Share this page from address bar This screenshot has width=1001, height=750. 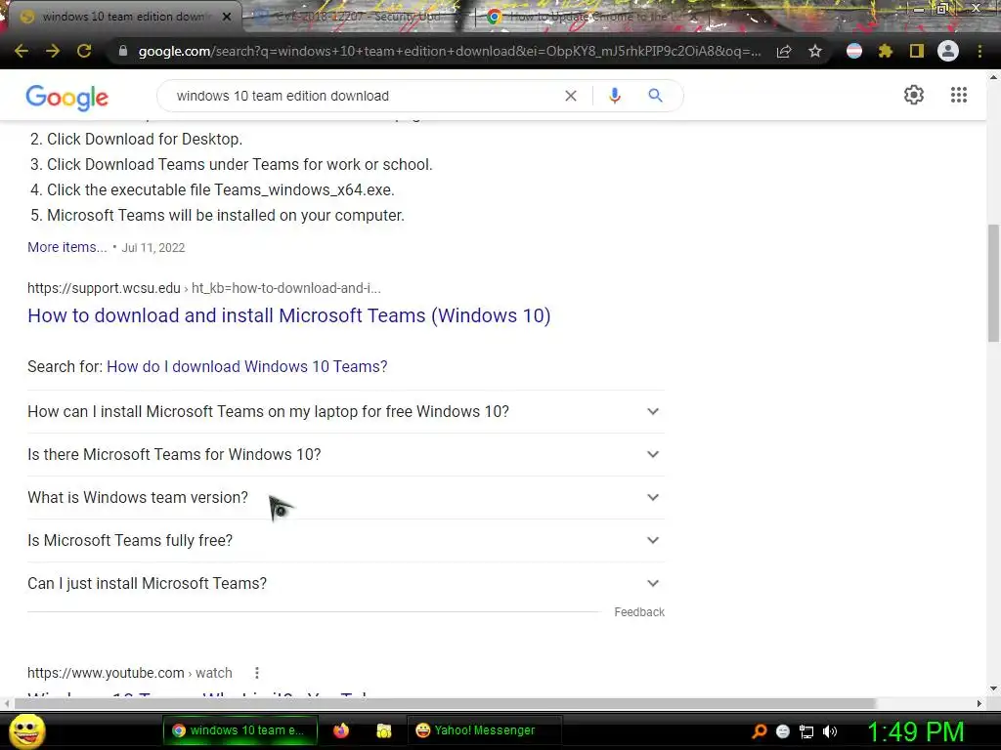point(784,51)
